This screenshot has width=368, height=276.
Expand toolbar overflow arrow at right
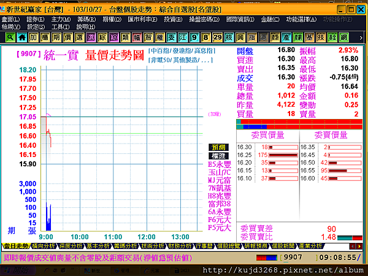click(361, 38)
